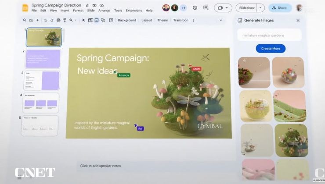The height and width of the screenshot is (184, 325).
Task: Select the text box tool
Action: (x=90, y=20)
